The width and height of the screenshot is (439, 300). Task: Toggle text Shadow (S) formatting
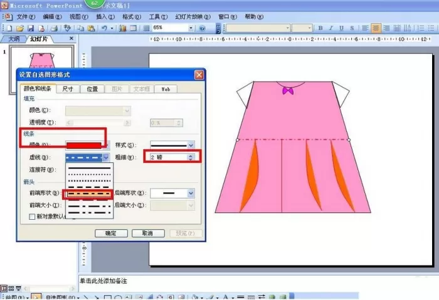(x=352, y=28)
